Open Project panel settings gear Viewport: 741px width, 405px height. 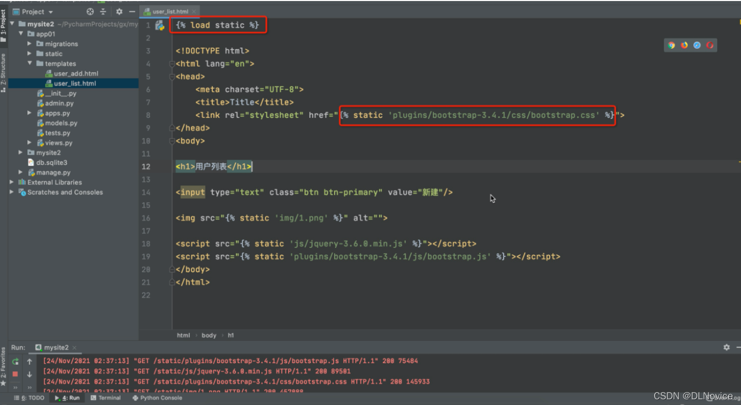point(119,11)
